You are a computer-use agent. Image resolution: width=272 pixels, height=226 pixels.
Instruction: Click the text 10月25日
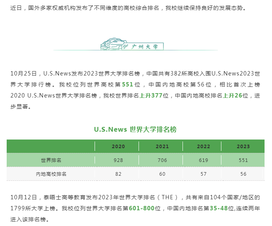24,73
